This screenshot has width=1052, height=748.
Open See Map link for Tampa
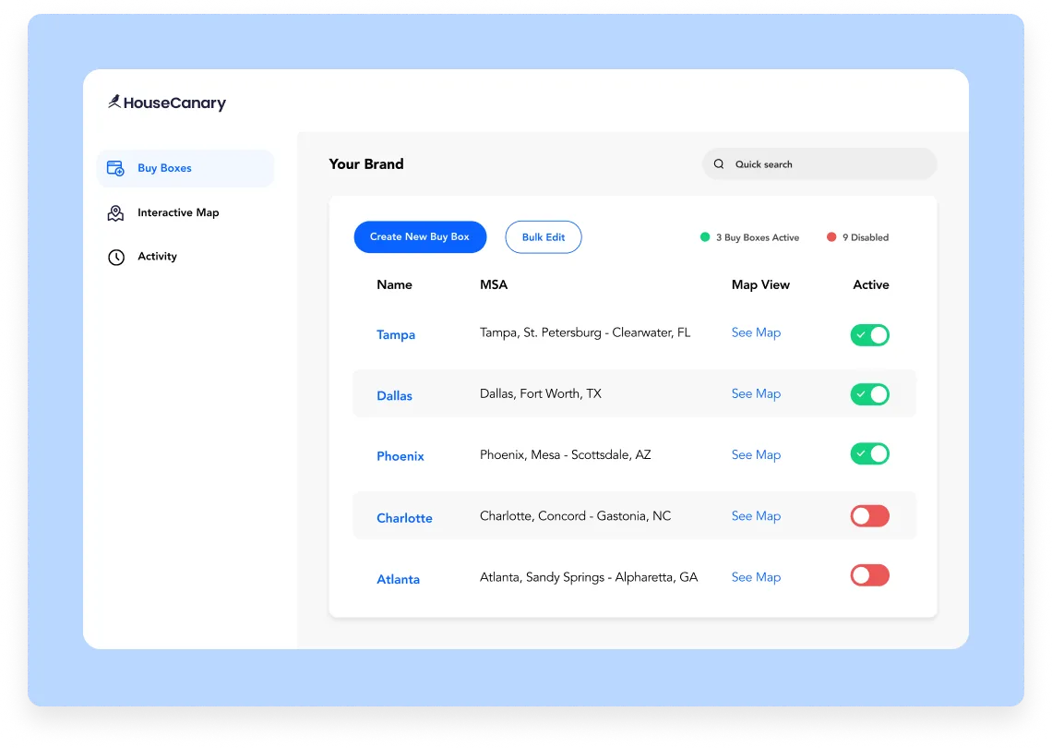[x=756, y=332]
